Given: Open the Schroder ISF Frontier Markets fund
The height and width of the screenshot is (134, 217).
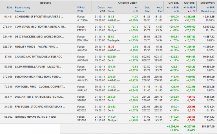Looking at the screenshot, I should pos(39,17).
